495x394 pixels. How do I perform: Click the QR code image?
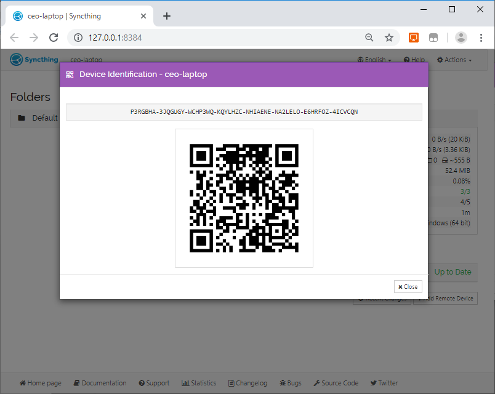pyautogui.click(x=244, y=198)
